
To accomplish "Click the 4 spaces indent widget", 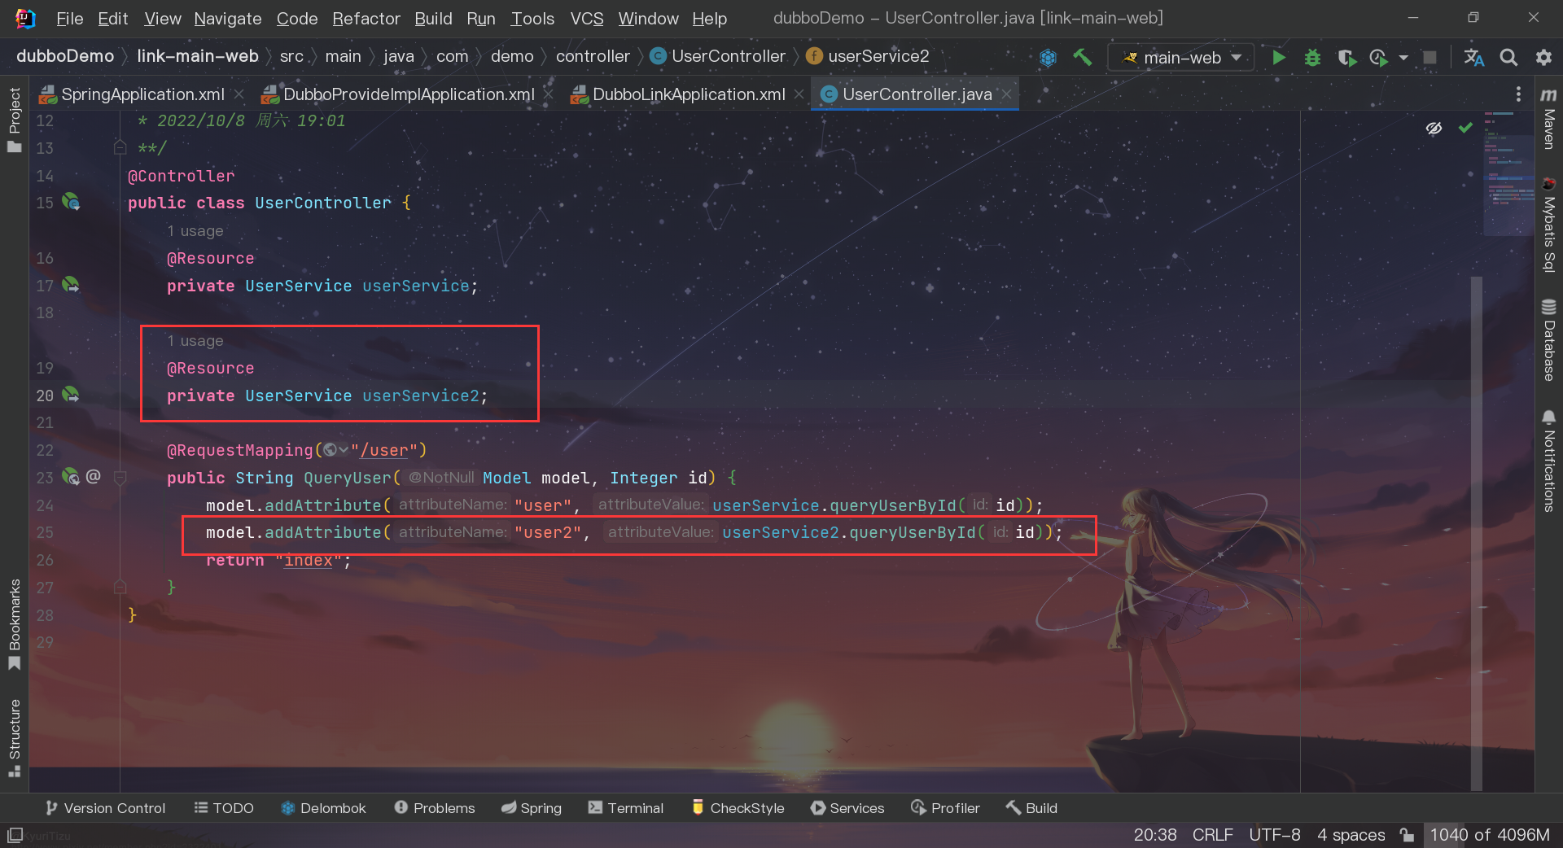I will point(1351,835).
